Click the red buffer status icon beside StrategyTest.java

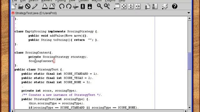13,13
